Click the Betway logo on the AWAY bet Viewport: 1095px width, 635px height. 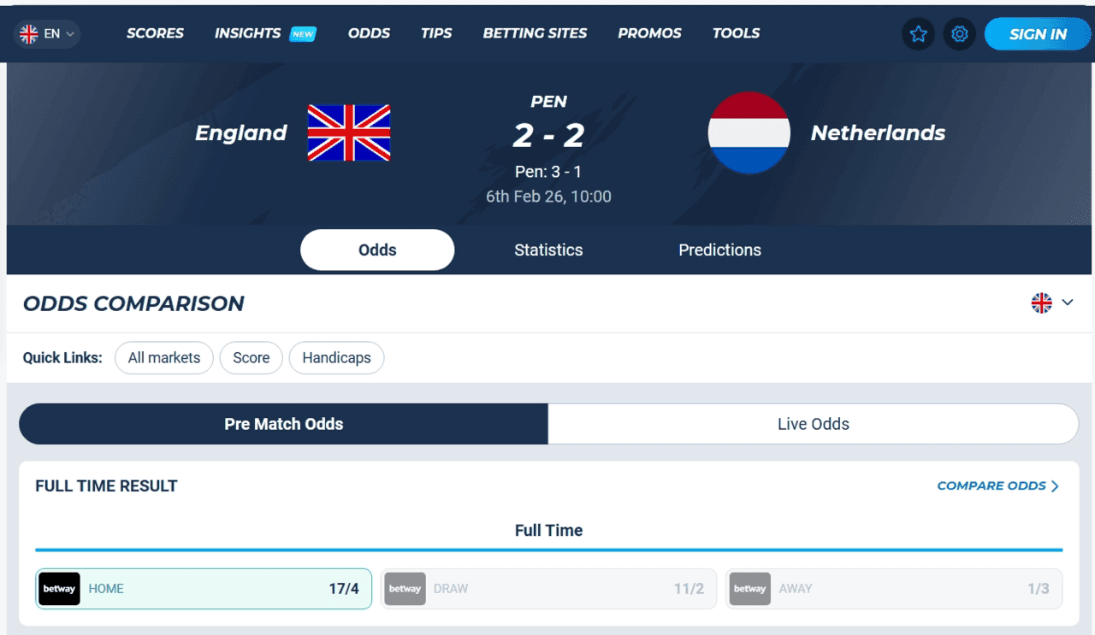[x=750, y=589]
